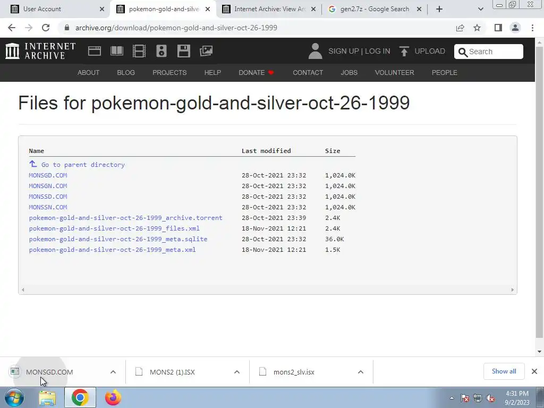Open the Web (Wayback) media icon
The height and width of the screenshot is (408, 544).
95,51
